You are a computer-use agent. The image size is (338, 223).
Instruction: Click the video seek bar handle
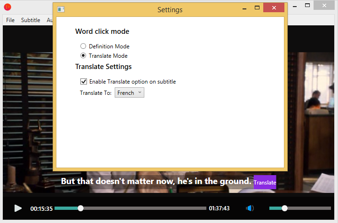(80, 208)
